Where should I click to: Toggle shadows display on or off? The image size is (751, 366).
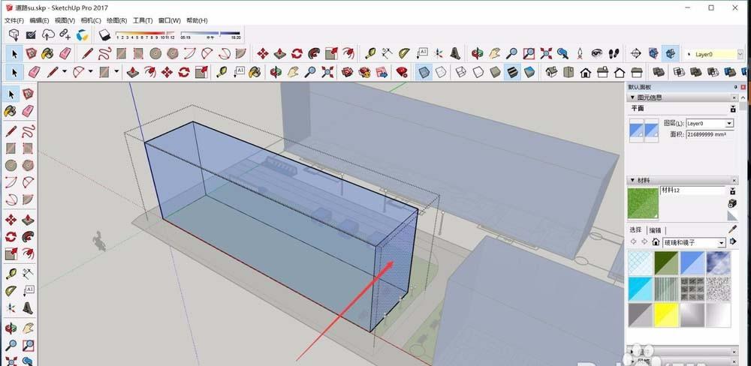pos(104,35)
